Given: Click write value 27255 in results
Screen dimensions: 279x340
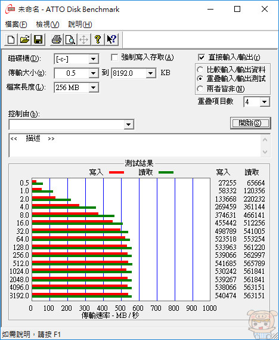Looking at the screenshot, I should click(227, 183).
